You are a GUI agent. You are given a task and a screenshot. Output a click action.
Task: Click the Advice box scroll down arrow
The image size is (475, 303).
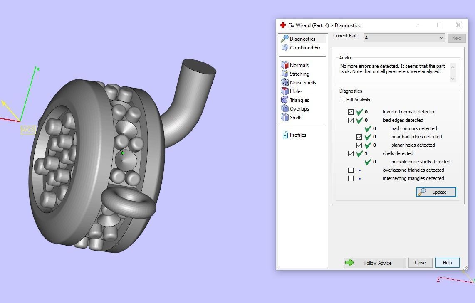(453, 79)
